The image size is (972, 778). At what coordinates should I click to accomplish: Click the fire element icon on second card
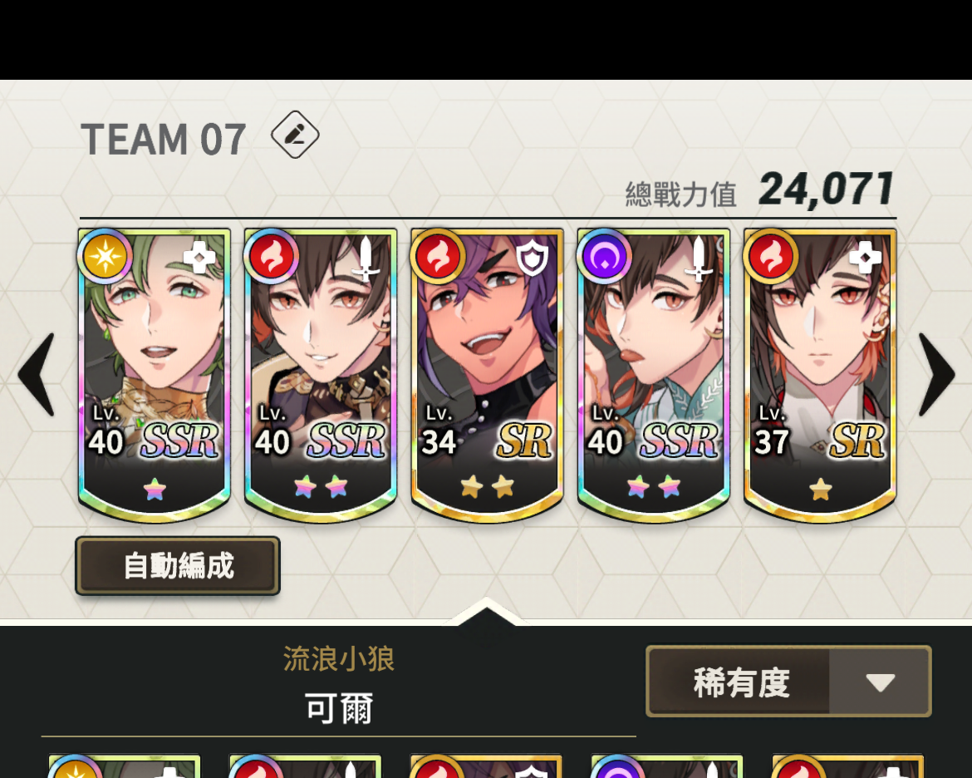pos(271,256)
